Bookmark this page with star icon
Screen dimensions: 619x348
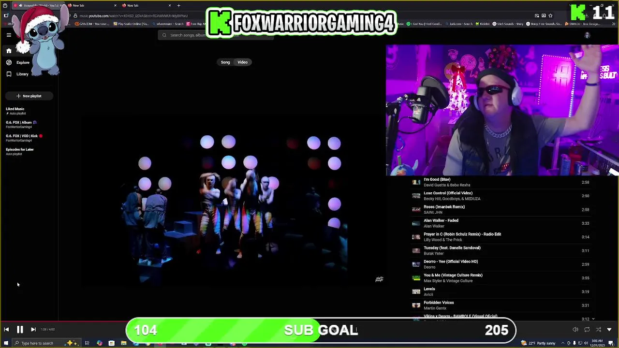pyautogui.click(x=550, y=15)
